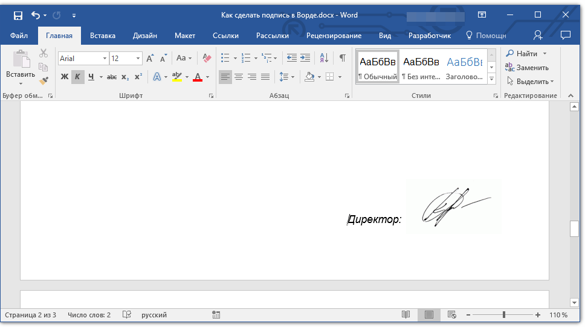Switch to the Рецензирование tab
Screen dimensions: 585x327
pyautogui.click(x=334, y=36)
